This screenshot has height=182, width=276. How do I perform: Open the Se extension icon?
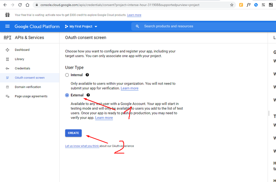pos(271,5)
